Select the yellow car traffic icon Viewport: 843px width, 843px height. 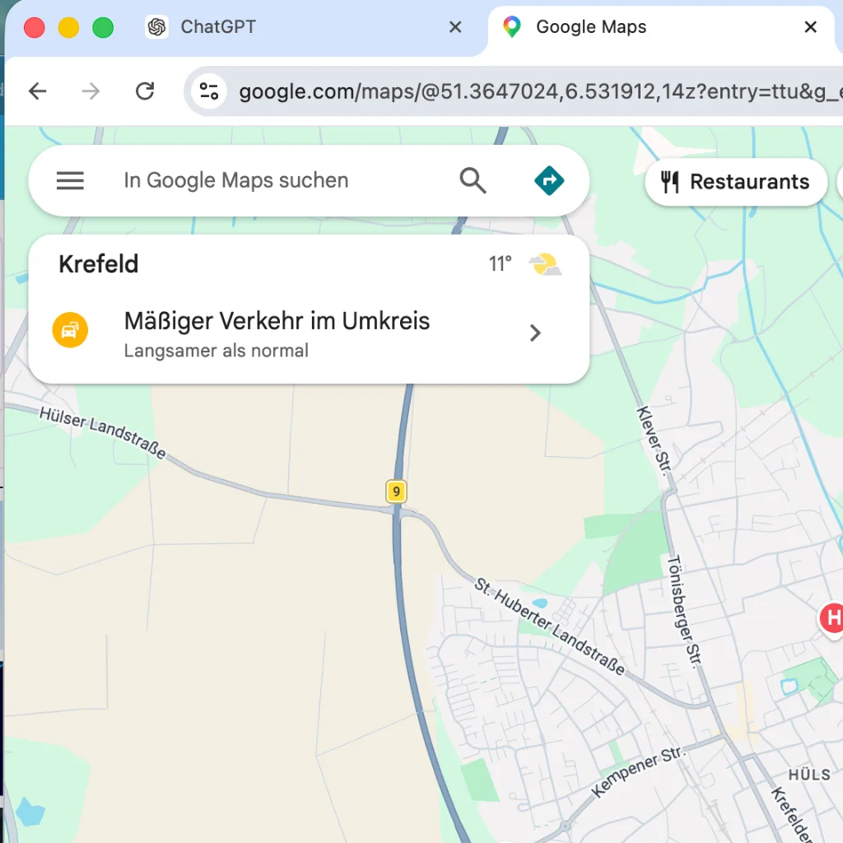coord(70,328)
